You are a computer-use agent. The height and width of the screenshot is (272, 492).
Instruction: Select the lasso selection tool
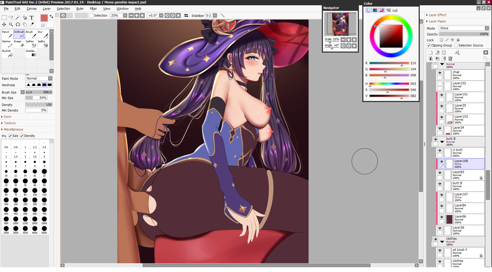click(11, 18)
